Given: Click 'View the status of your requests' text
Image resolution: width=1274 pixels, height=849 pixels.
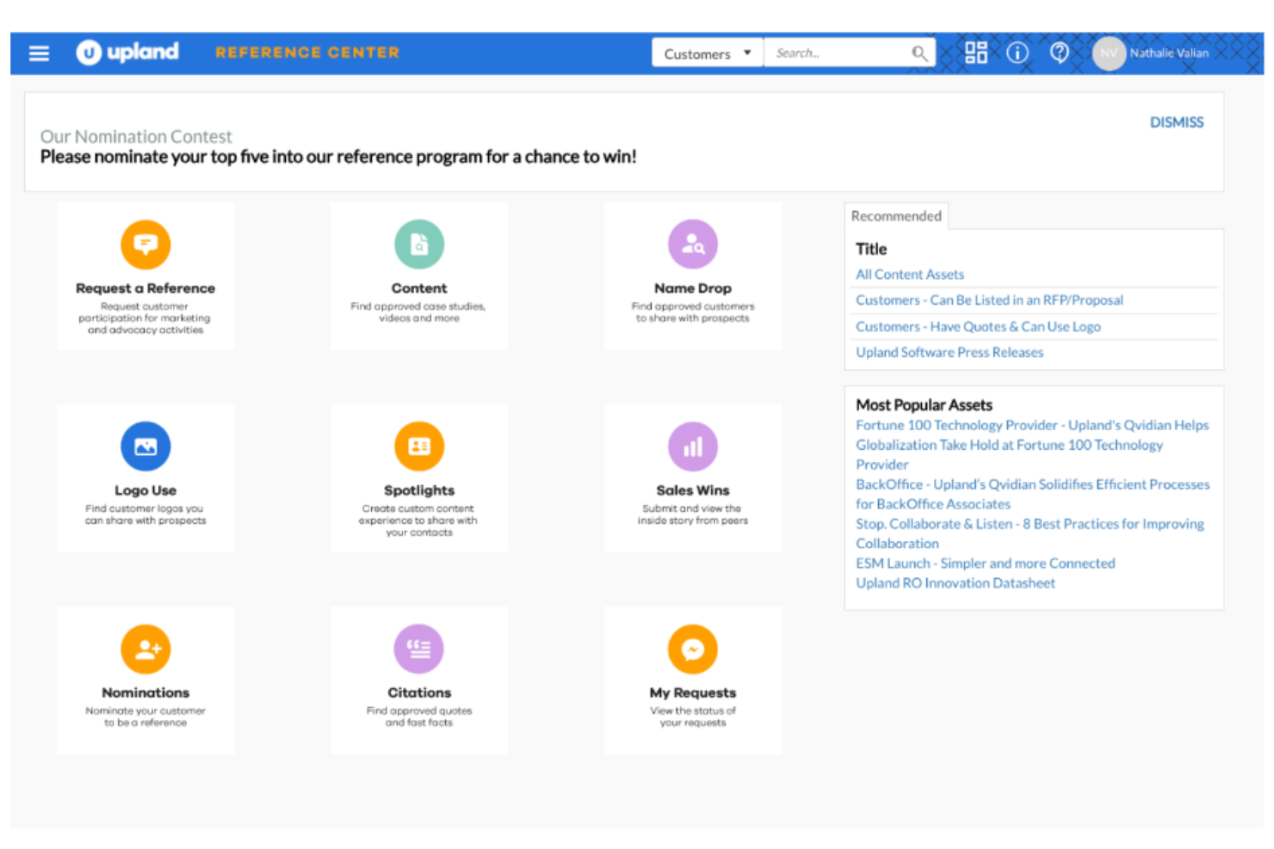Looking at the screenshot, I should click(x=693, y=717).
